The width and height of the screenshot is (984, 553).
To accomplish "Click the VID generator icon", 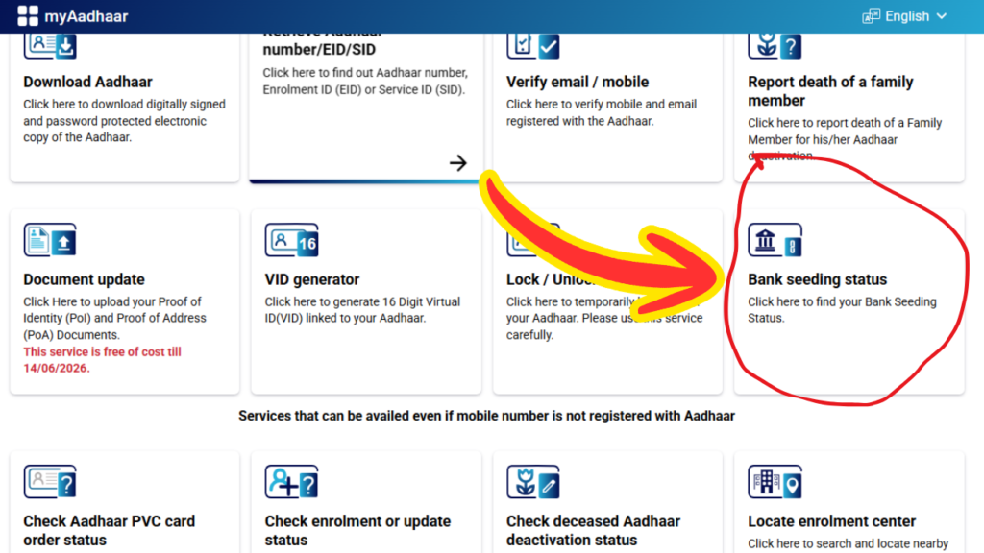I will [291, 240].
